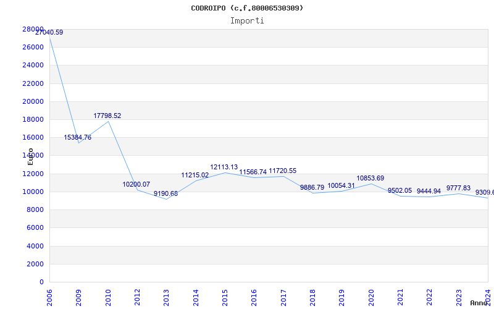Viewport: 494px width, 309px height.
Task: Click the data label 10054.31
Action: [x=341, y=186]
